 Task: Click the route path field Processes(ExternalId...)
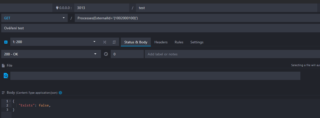[x=197, y=18]
